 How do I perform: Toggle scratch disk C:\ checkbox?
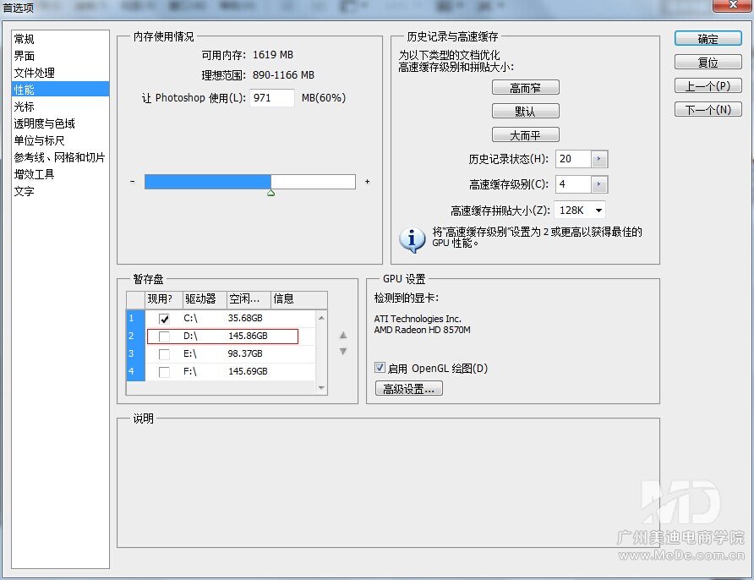tap(164, 319)
